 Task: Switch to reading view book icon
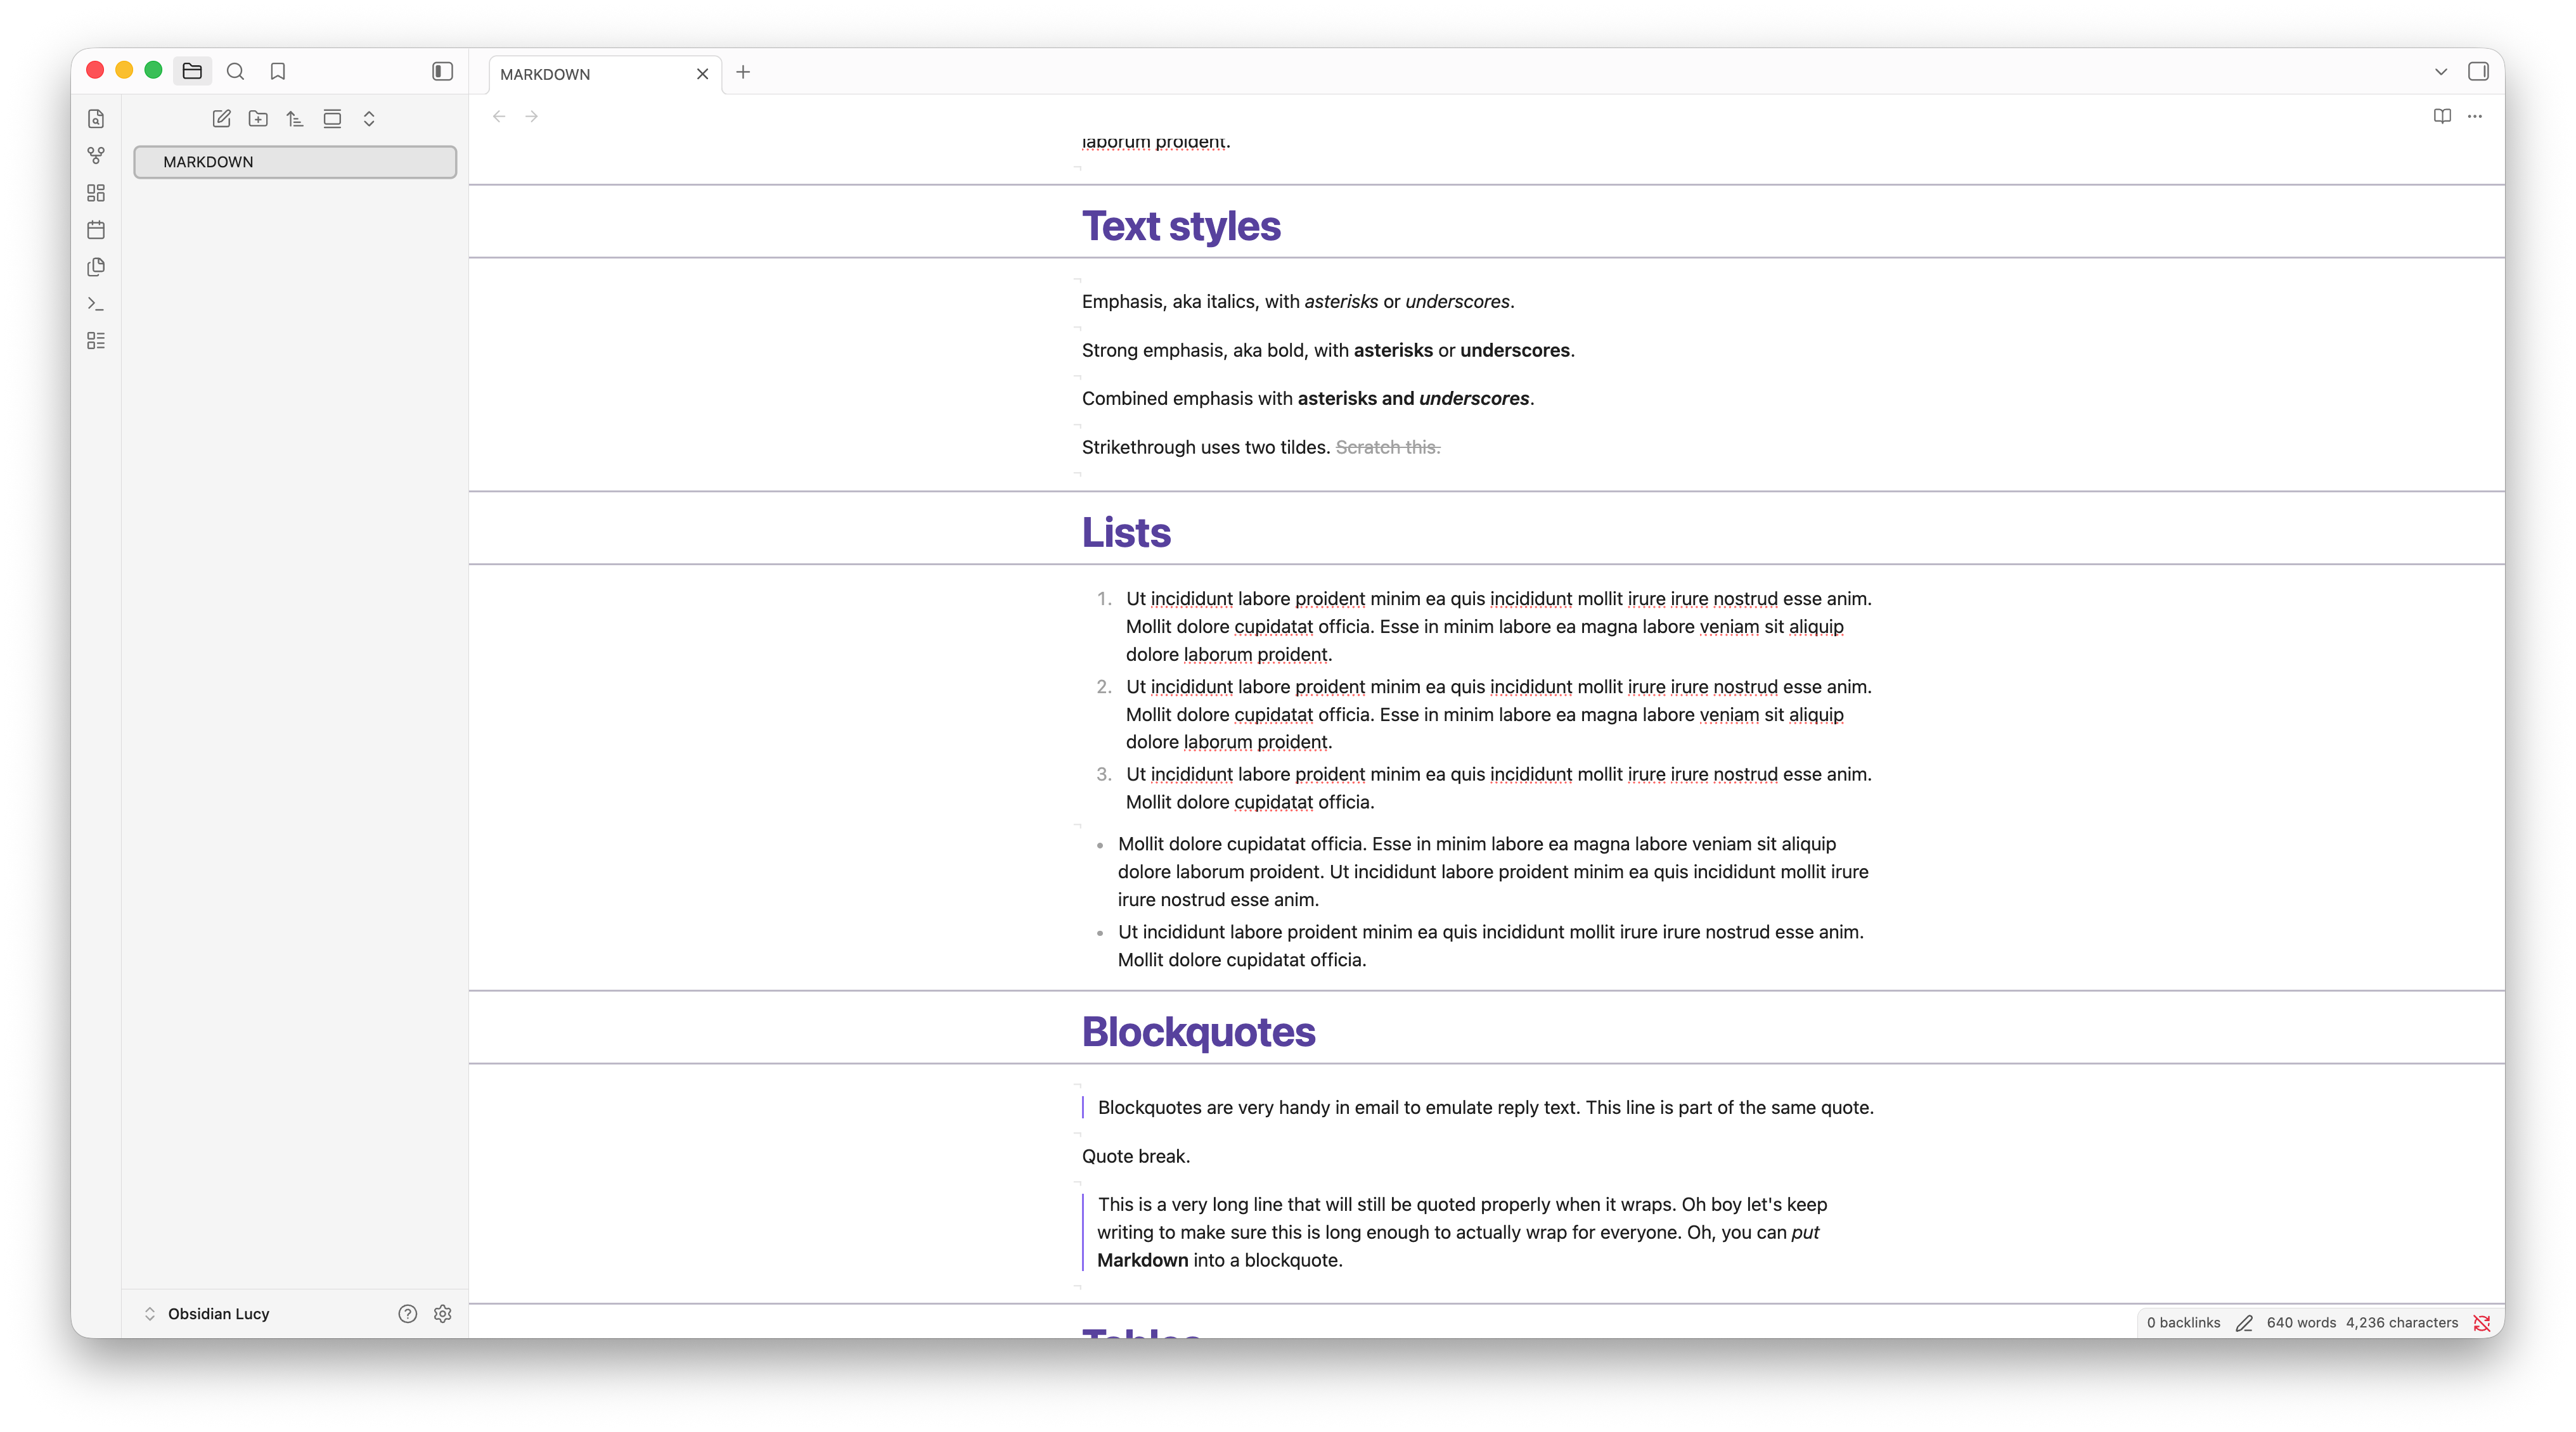[2442, 116]
